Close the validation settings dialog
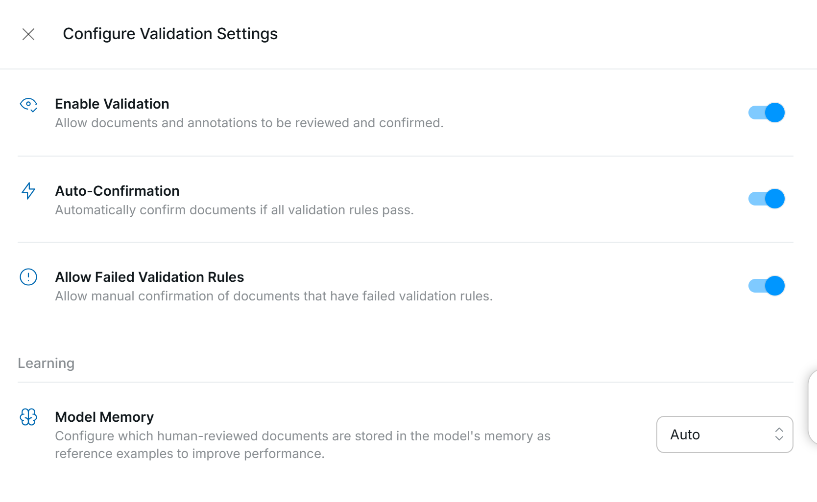The height and width of the screenshot is (502, 817). click(28, 34)
